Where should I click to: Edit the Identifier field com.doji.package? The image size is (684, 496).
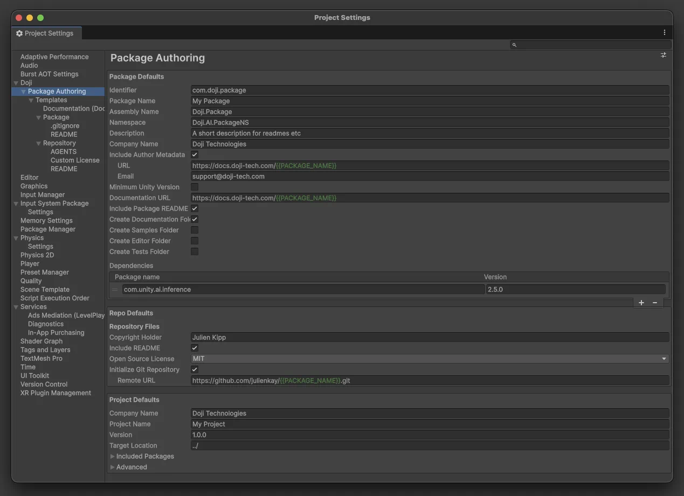[430, 90]
